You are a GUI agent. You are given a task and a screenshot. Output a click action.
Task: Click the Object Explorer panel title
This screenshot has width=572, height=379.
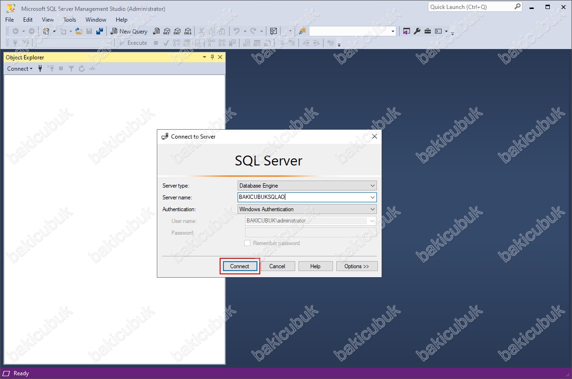25,58
